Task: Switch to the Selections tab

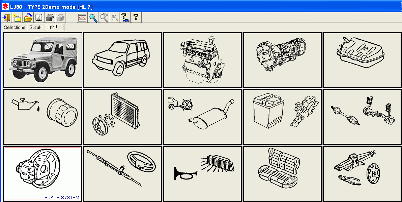Action: pyautogui.click(x=15, y=27)
